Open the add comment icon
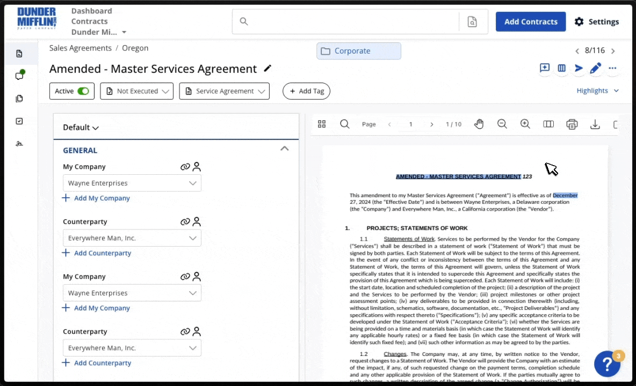The image size is (636, 386). [x=544, y=68]
